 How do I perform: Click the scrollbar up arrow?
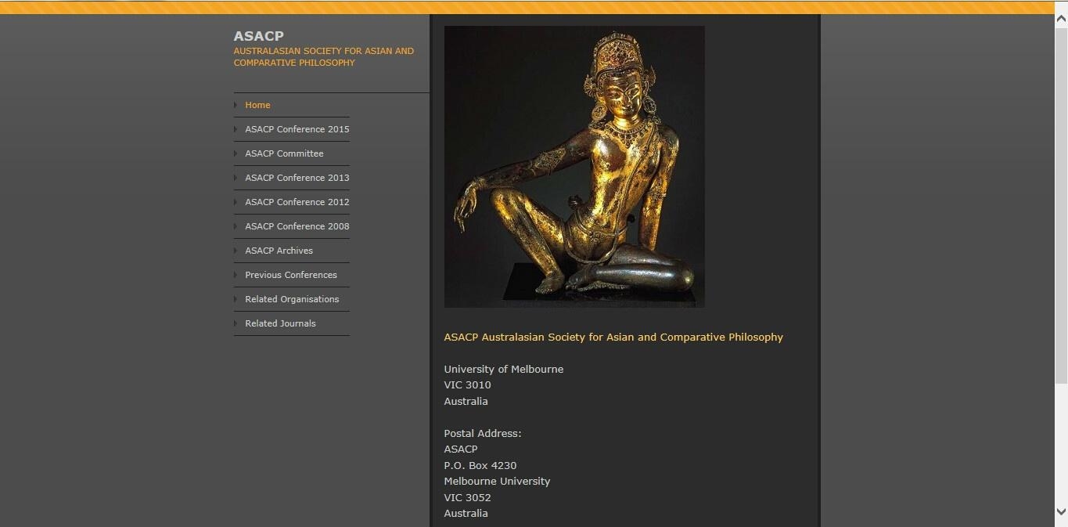pyautogui.click(x=1061, y=17)
